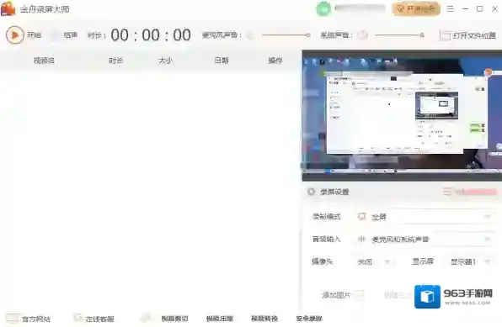Screen dimensions: 502x327
Task: Adjust the microphone volume slider
Action: click(286, 35)
